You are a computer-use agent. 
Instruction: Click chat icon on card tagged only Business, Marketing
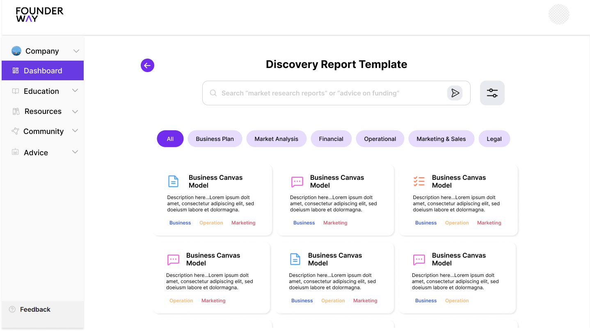click(x=297, y=181)
